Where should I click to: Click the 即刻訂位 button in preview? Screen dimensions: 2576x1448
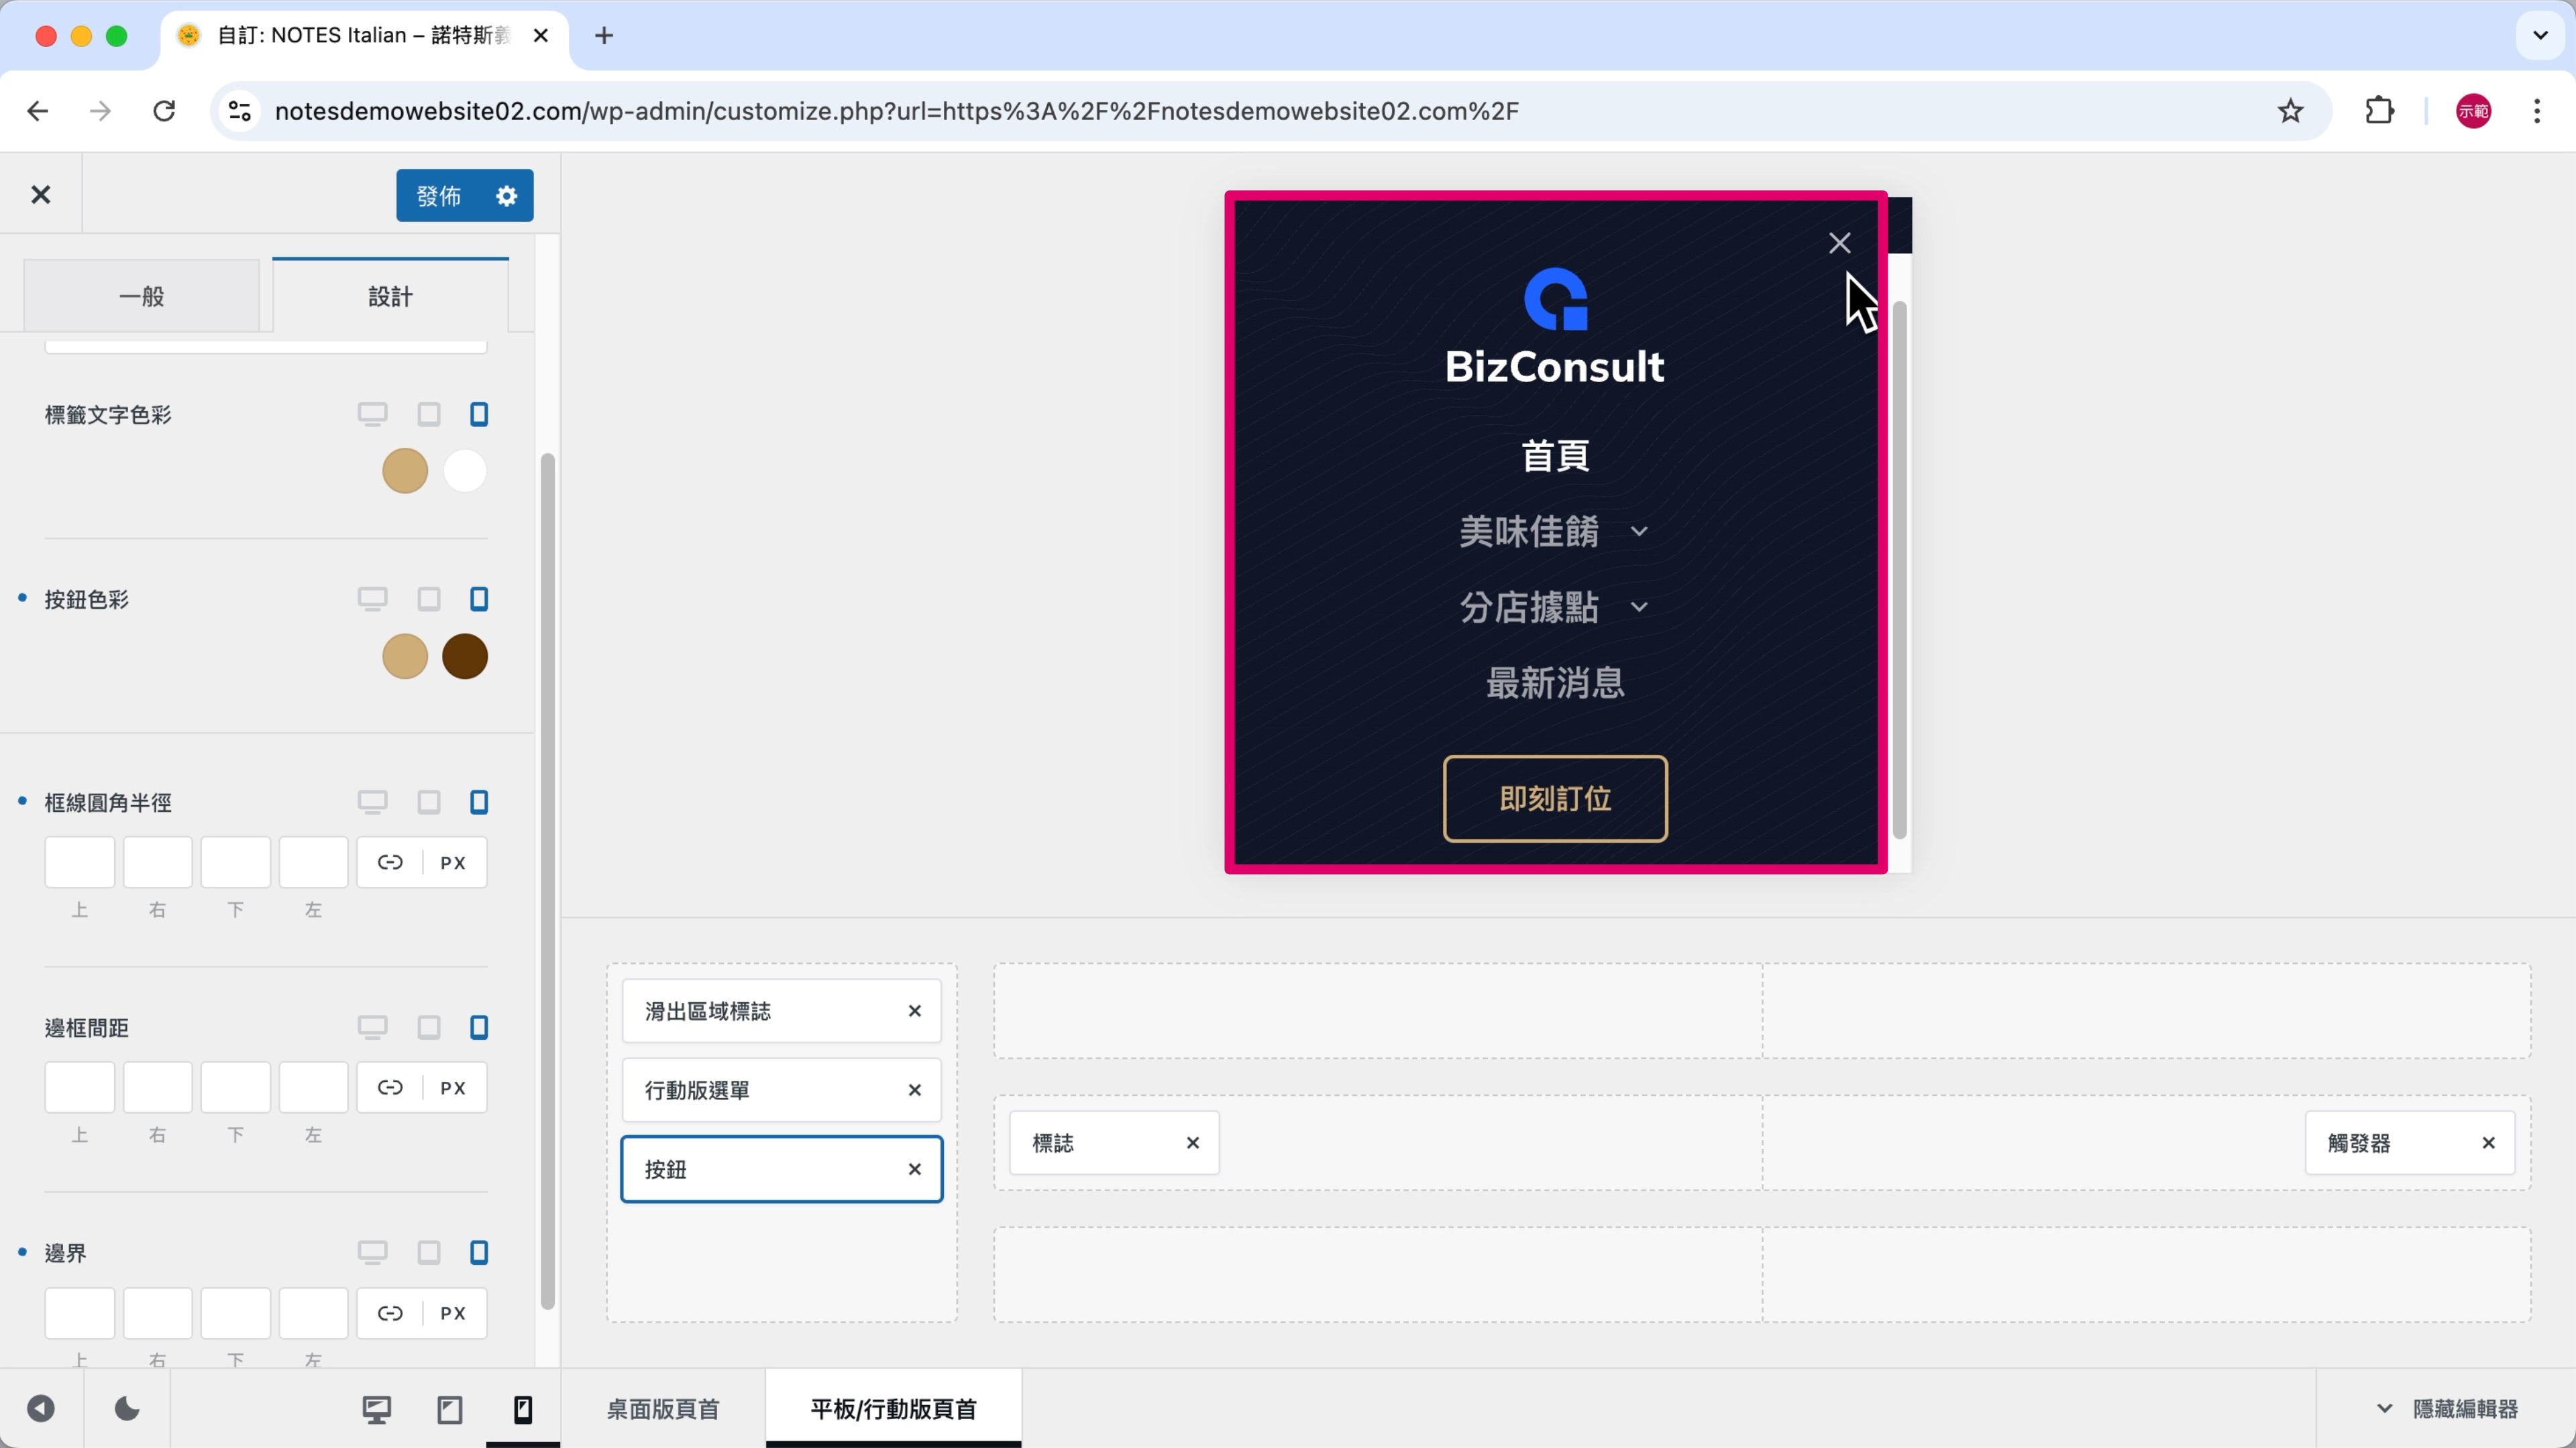pyautogui.click(x=1555, y=798)
